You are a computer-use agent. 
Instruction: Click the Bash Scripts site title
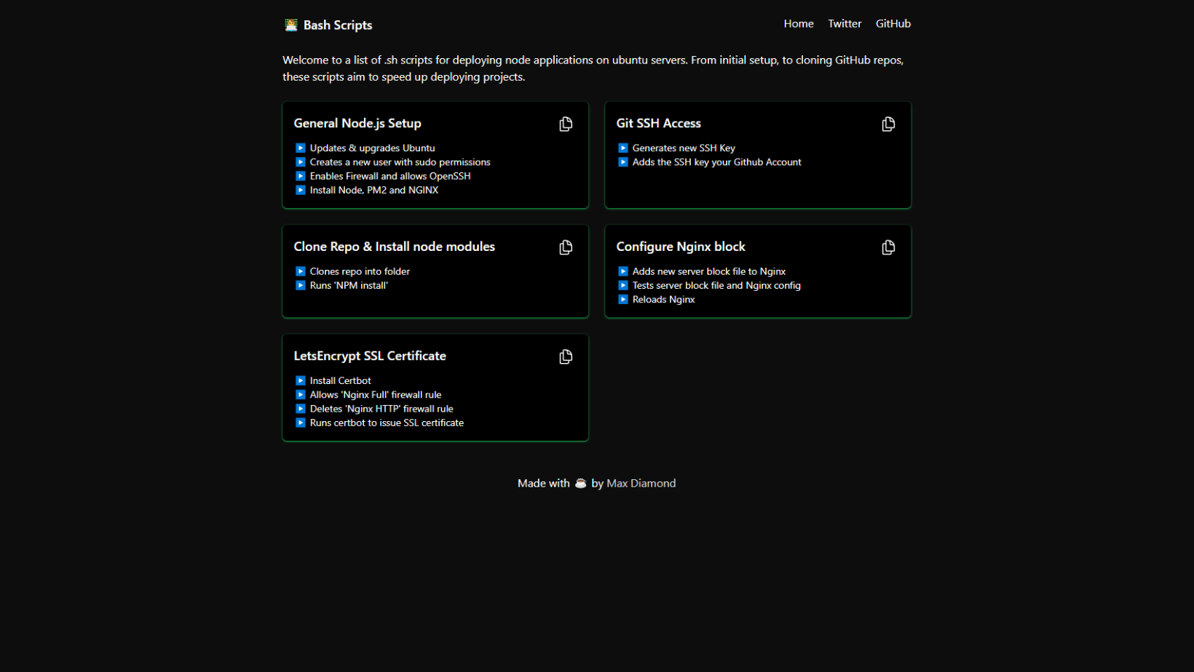pos(337,25)
